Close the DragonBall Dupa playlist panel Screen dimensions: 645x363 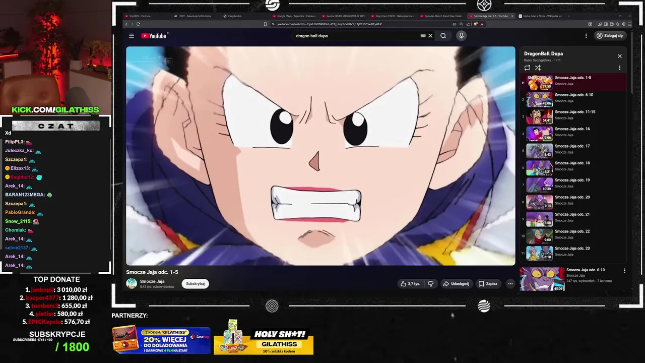(620, 56)
